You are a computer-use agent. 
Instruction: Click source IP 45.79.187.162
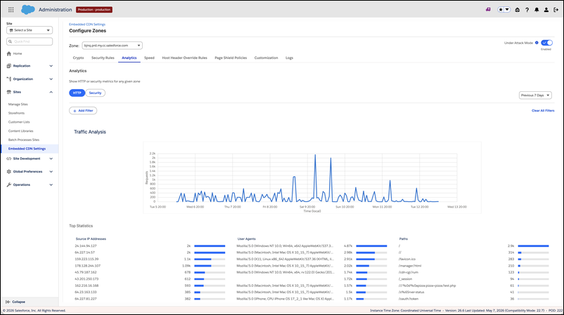pyautogui.click(x=86, y=272)
